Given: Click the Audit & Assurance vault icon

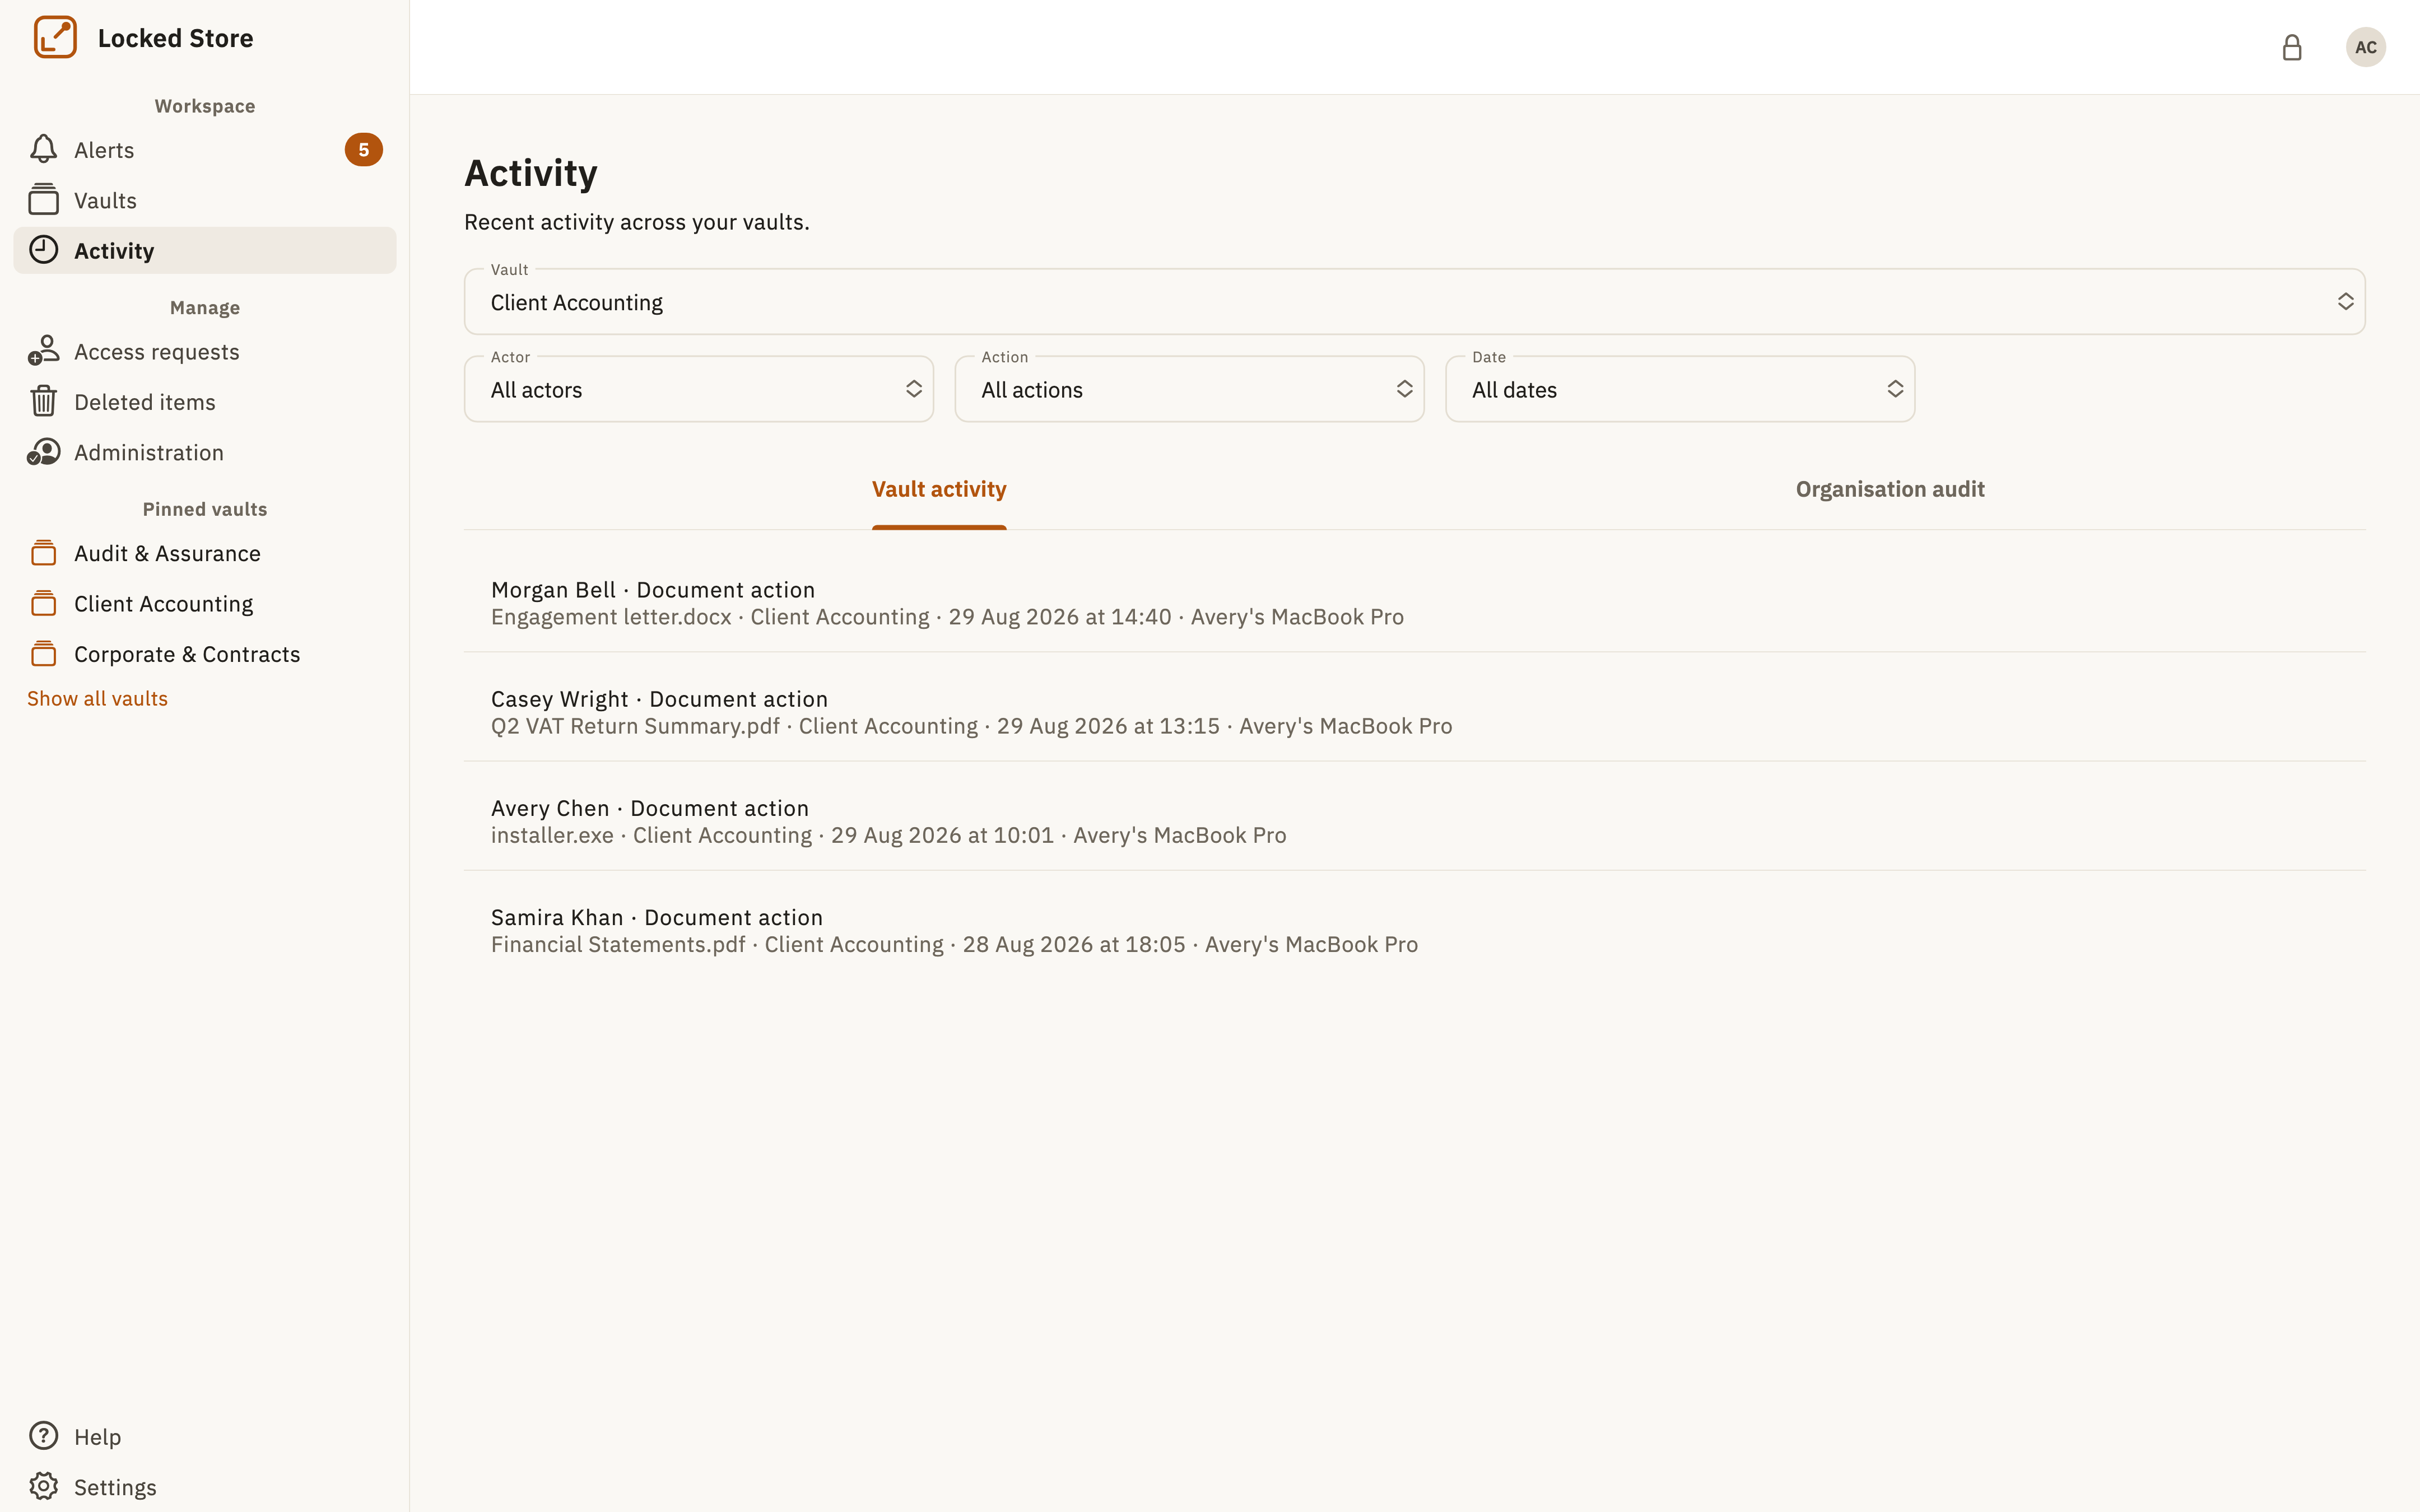Looking at the screenshot, I should (43, 553).
